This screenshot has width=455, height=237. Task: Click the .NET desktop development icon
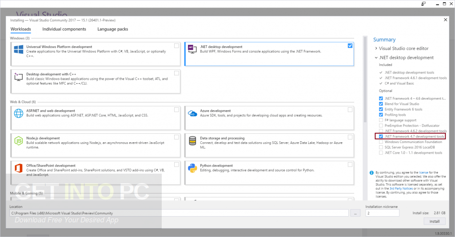coord(192,50)
